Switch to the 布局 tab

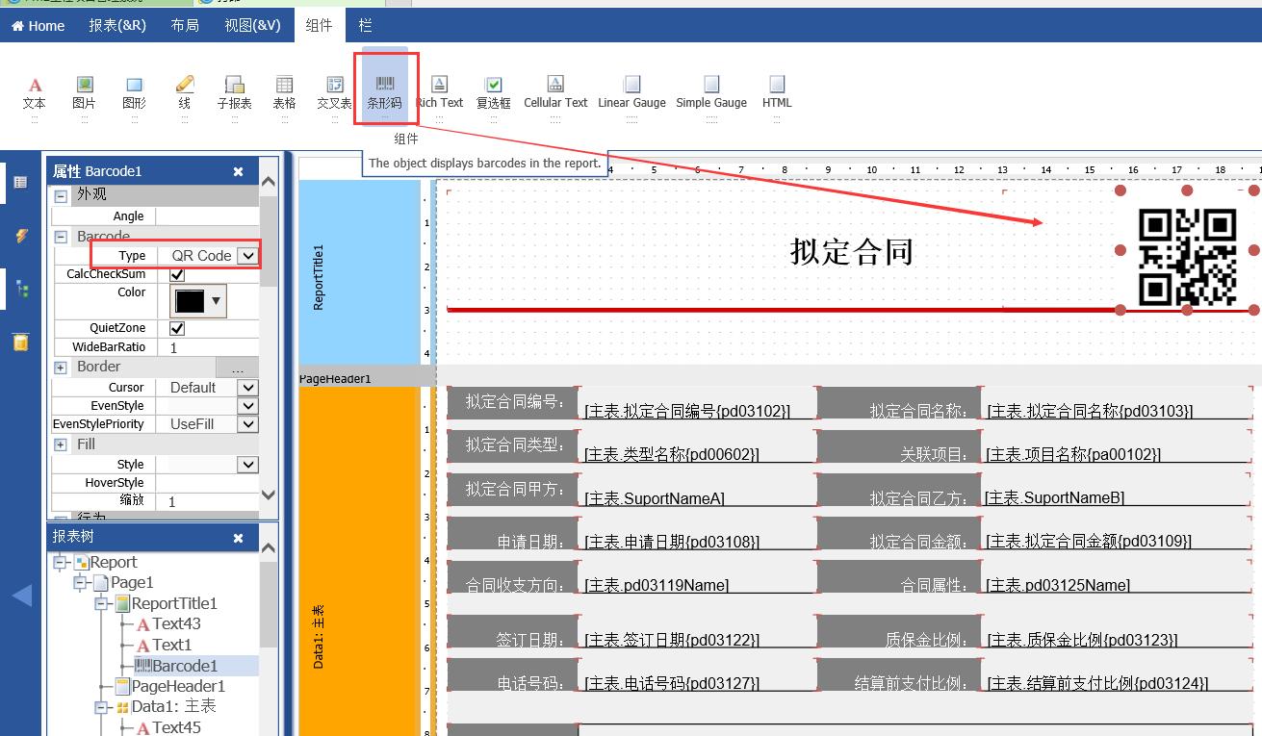(185, 26)
